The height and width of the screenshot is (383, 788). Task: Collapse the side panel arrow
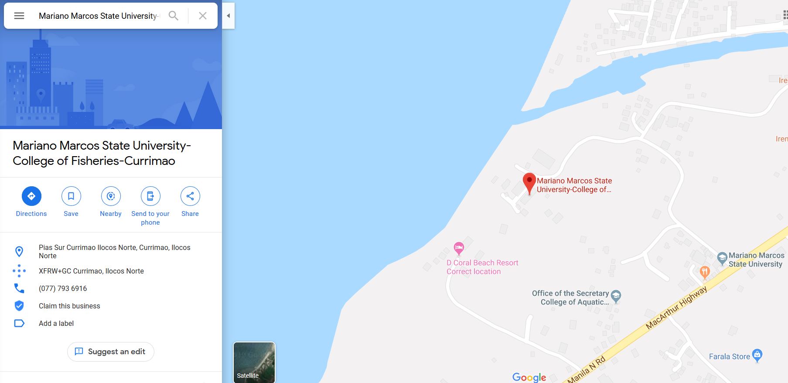228,16
